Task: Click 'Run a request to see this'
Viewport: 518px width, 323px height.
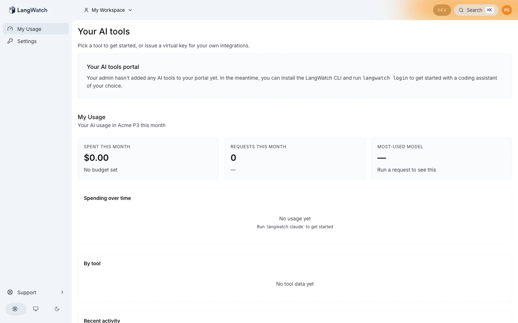Action: coord(406,170)
